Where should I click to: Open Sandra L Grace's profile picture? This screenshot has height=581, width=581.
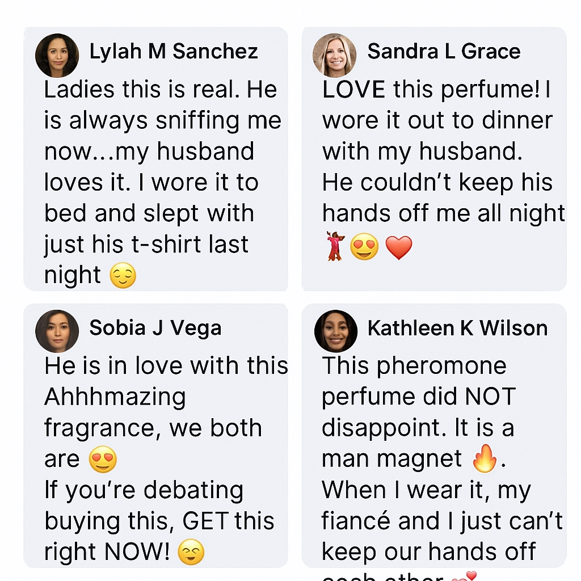tap(335, 55)
